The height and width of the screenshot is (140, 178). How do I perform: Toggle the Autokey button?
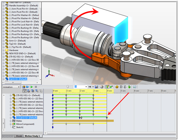[107, 87]
